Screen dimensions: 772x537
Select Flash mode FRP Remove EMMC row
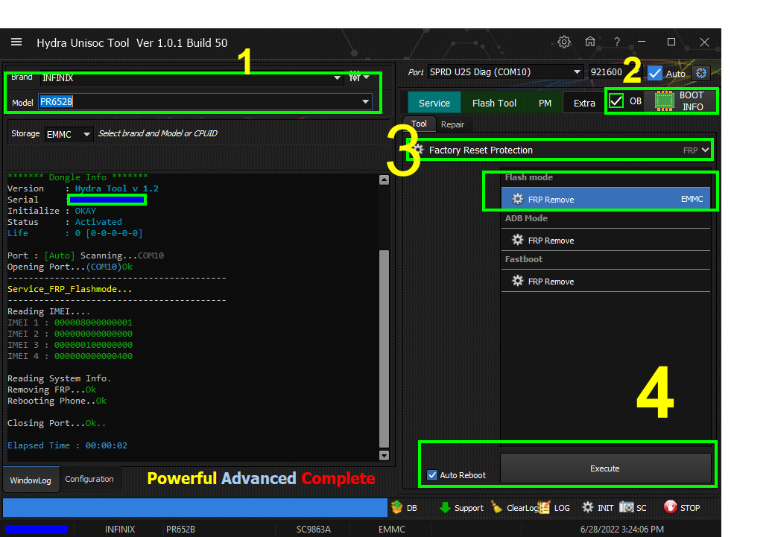click(x=606, y=199)
